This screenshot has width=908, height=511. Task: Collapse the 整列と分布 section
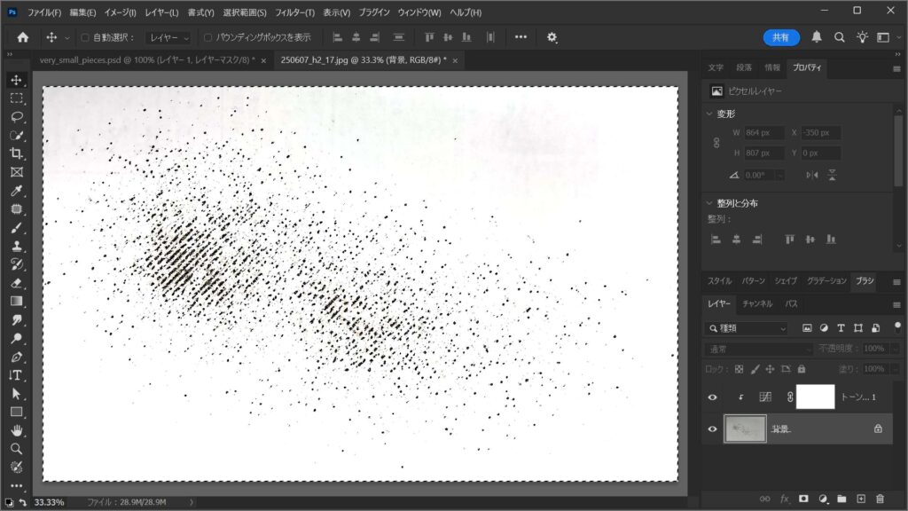(x=709, y=203)
